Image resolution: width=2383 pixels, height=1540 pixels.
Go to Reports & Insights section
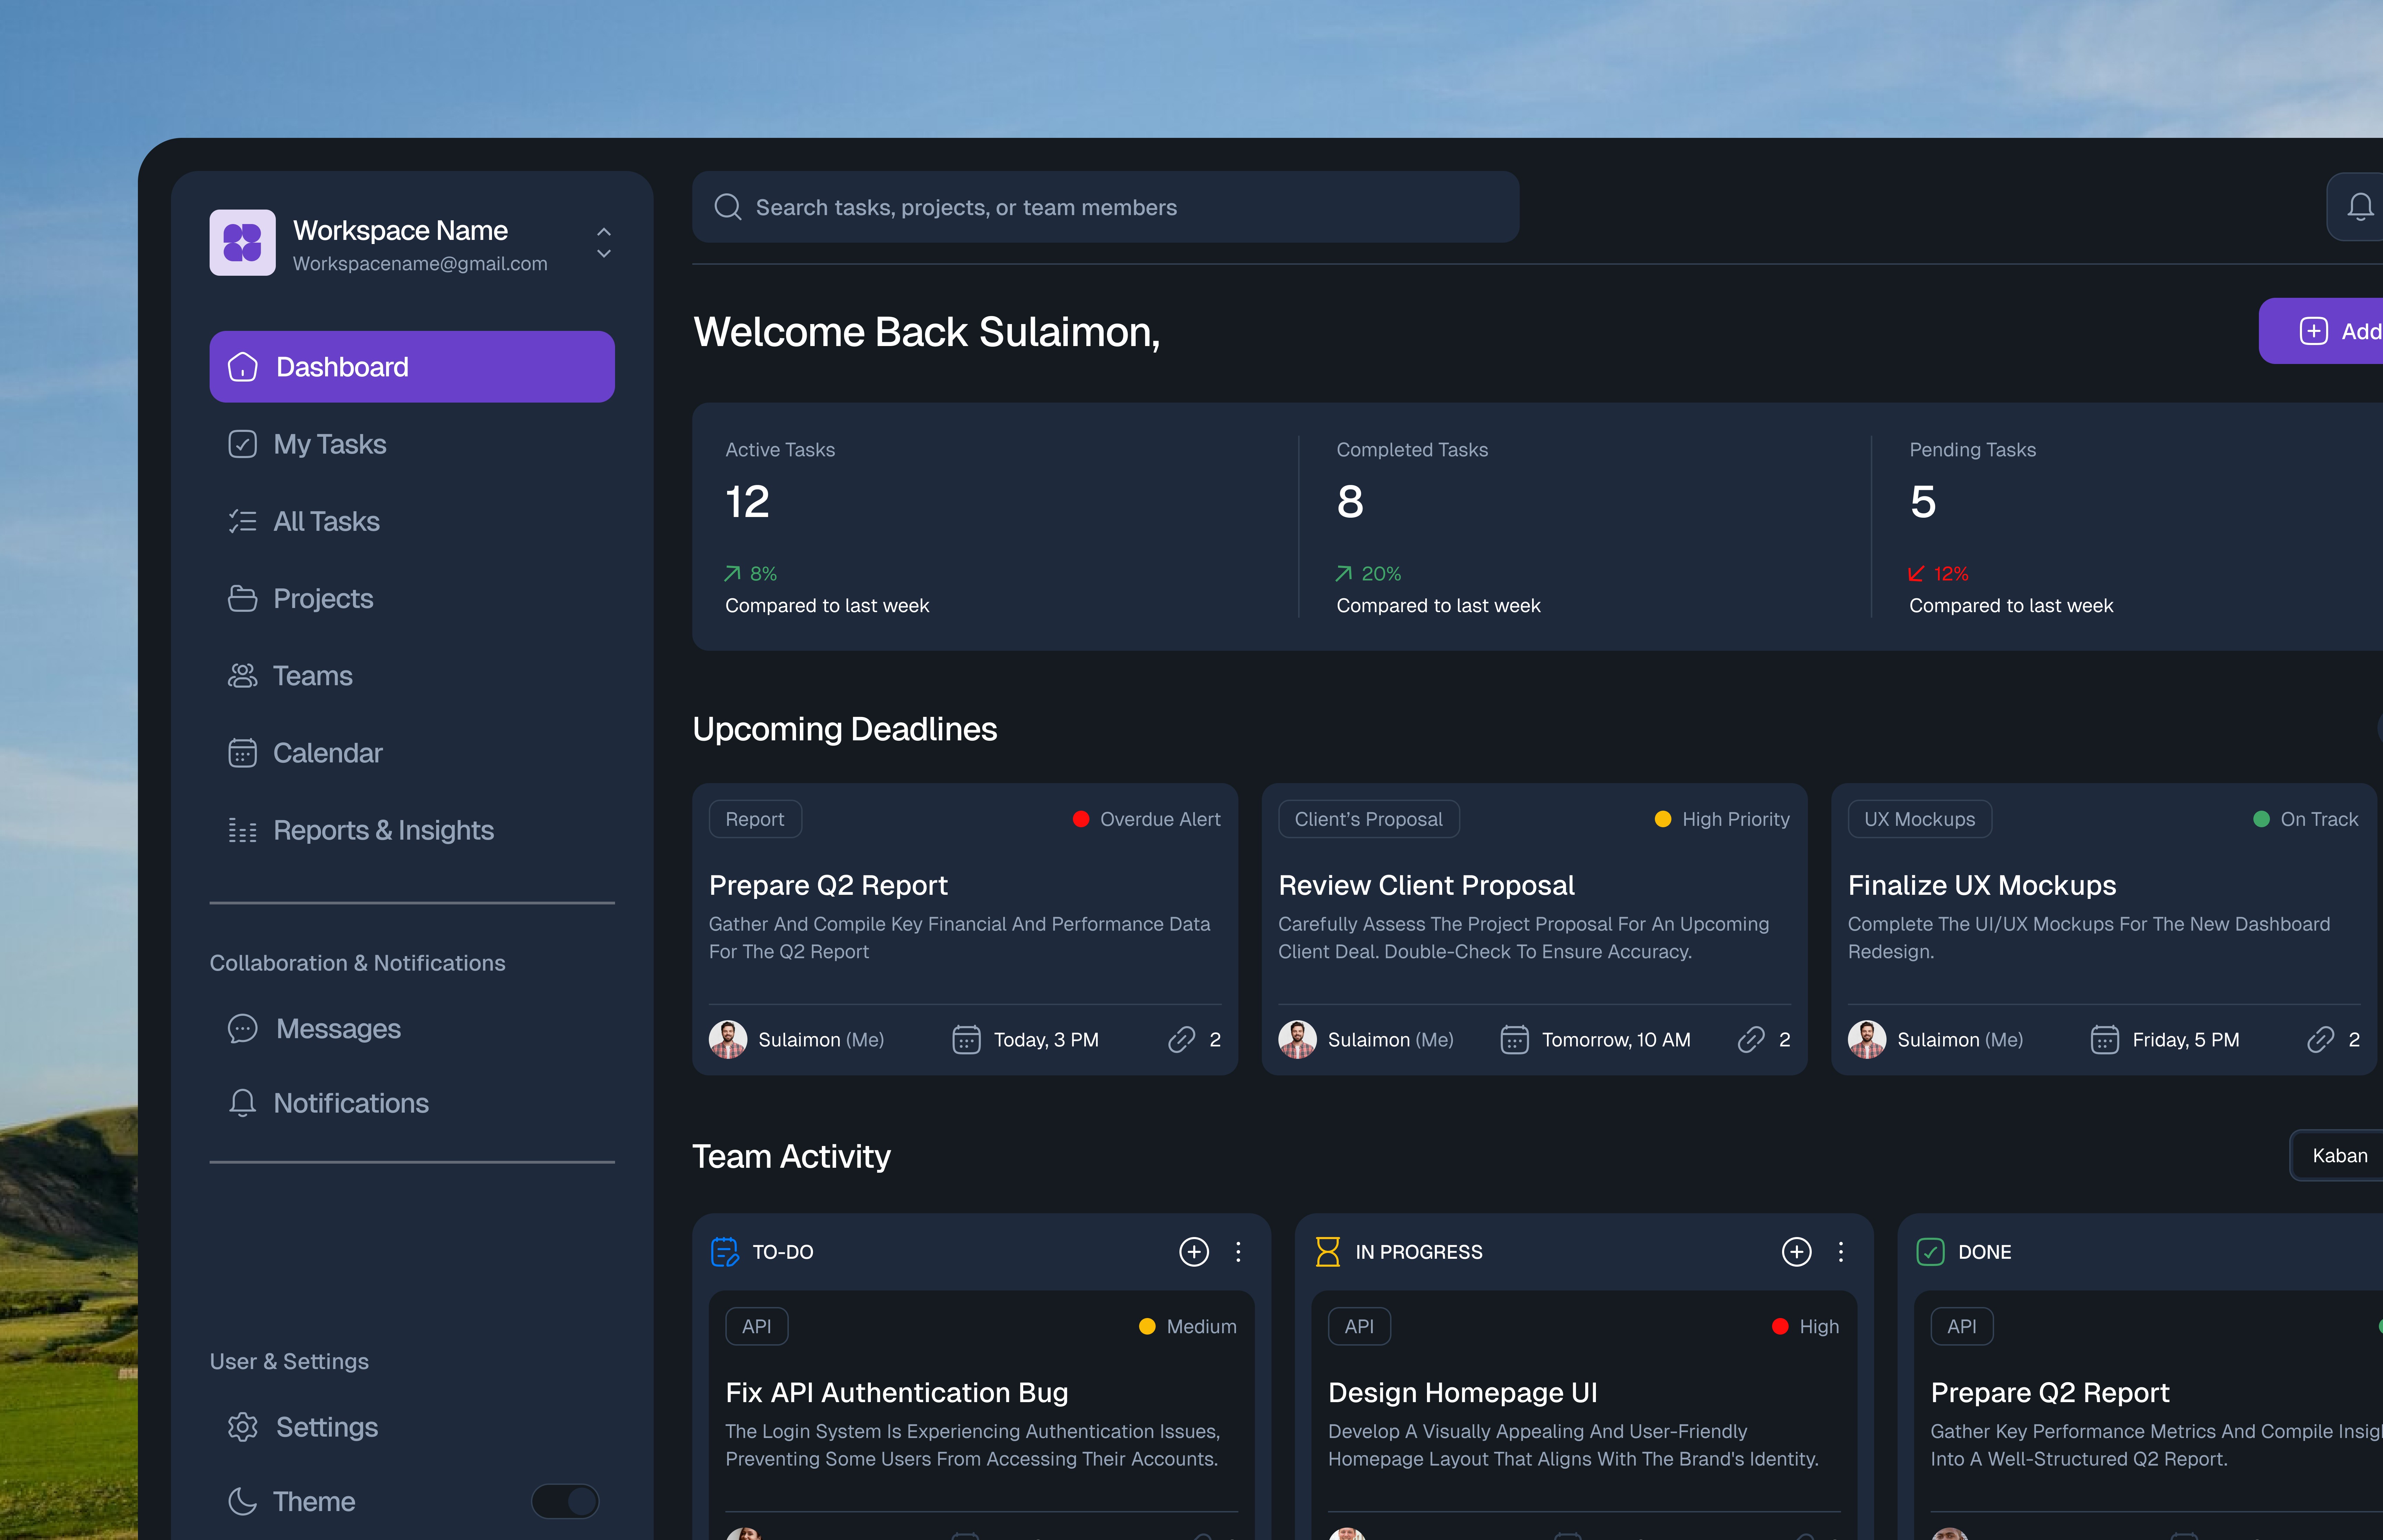(383, 830)
